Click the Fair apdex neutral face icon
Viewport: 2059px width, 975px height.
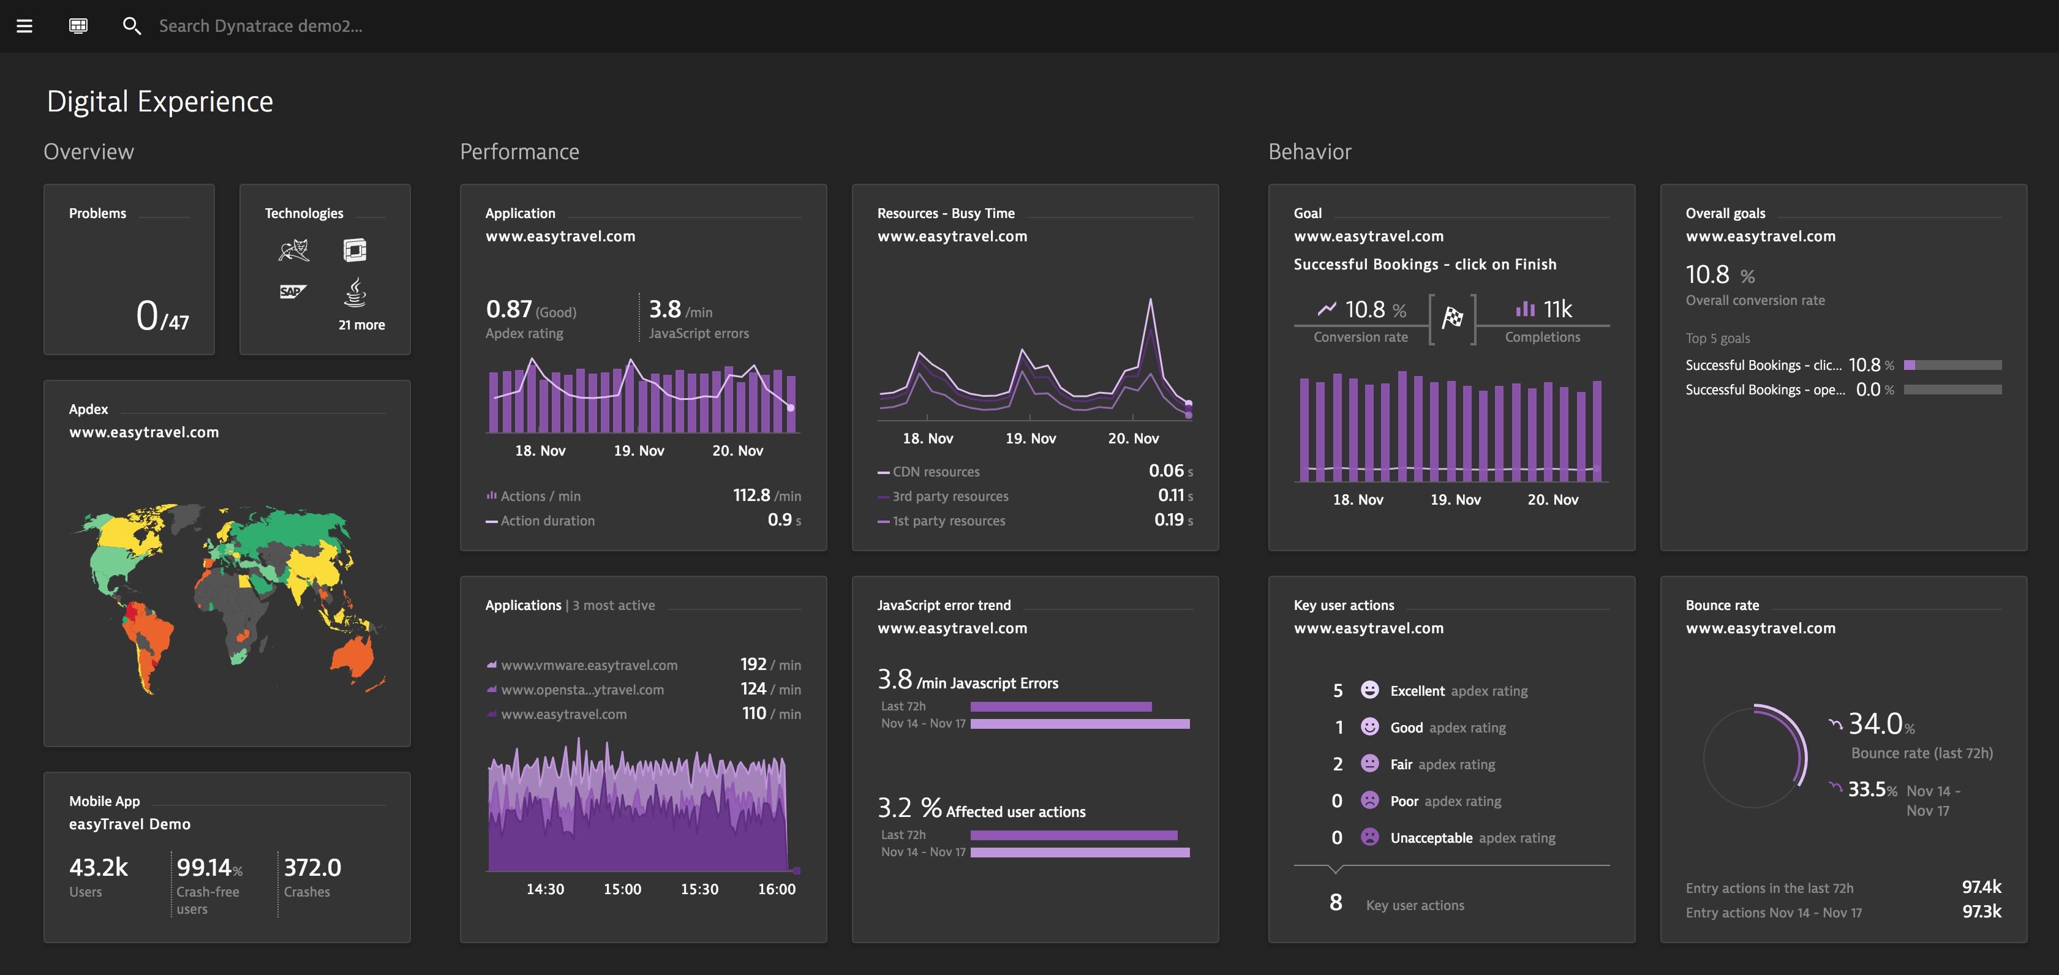tap(1369, 763)
